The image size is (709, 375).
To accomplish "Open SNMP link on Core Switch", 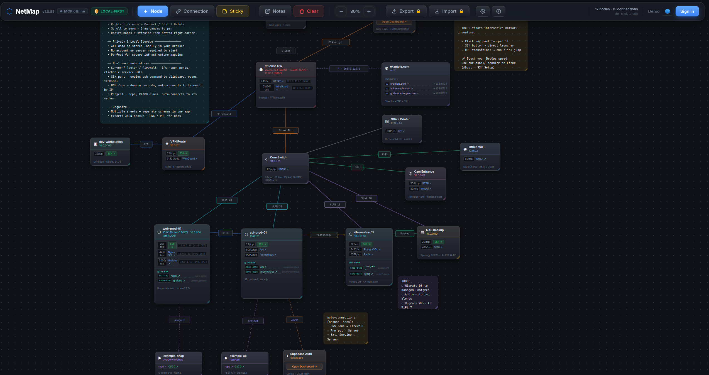I will point(283,169).
